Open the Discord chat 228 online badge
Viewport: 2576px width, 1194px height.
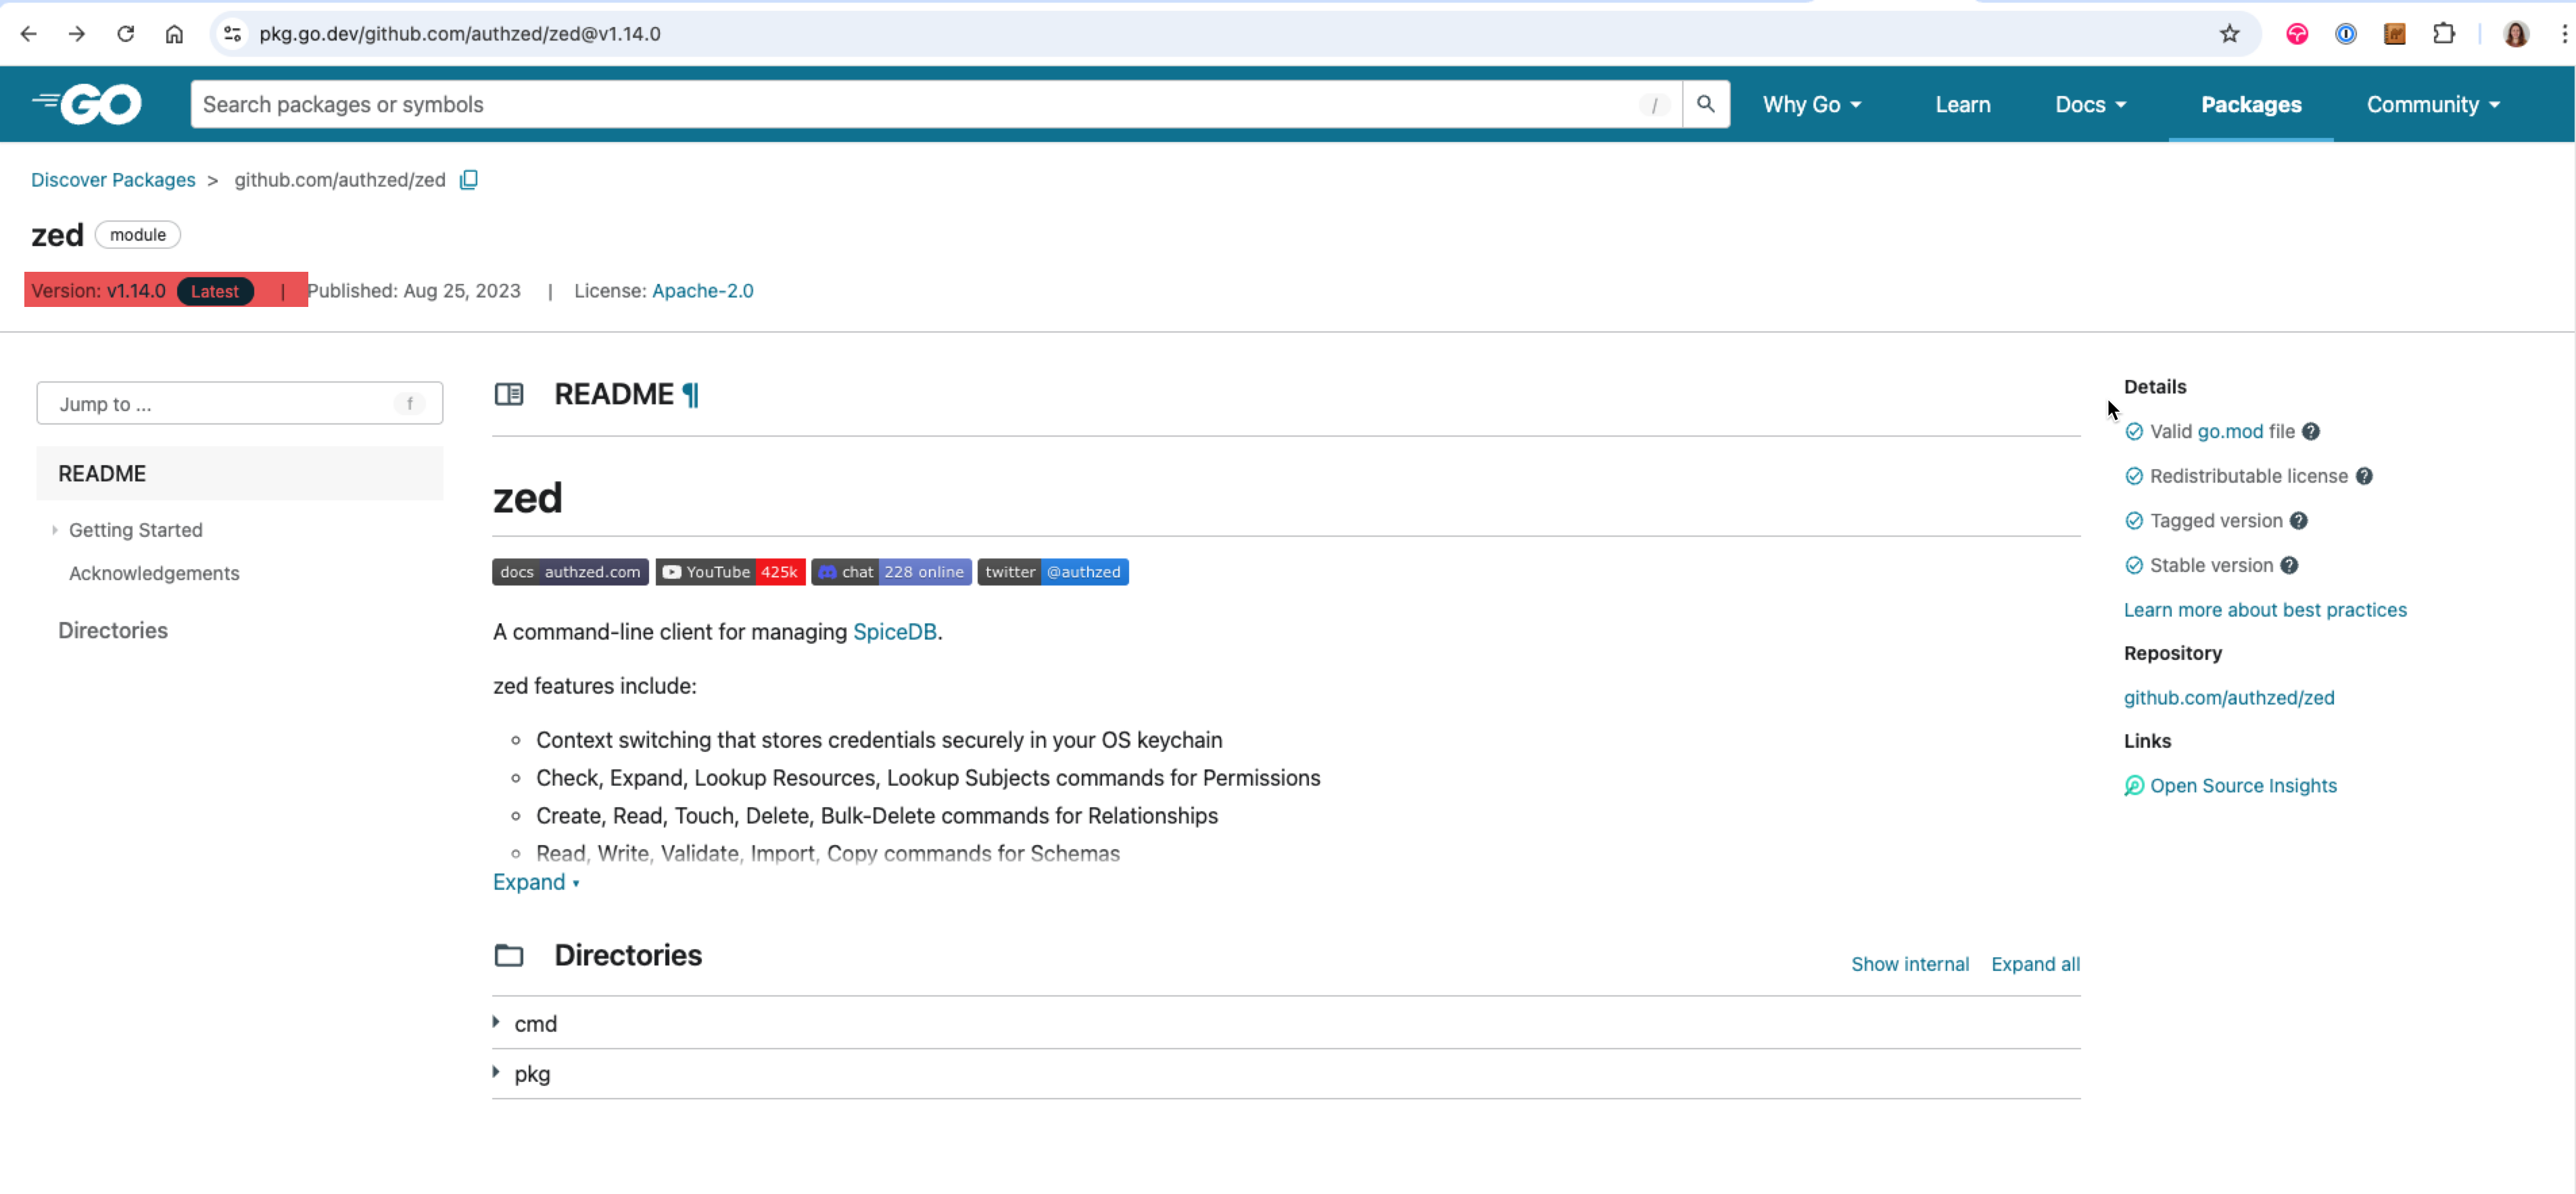tap(891, 572)
